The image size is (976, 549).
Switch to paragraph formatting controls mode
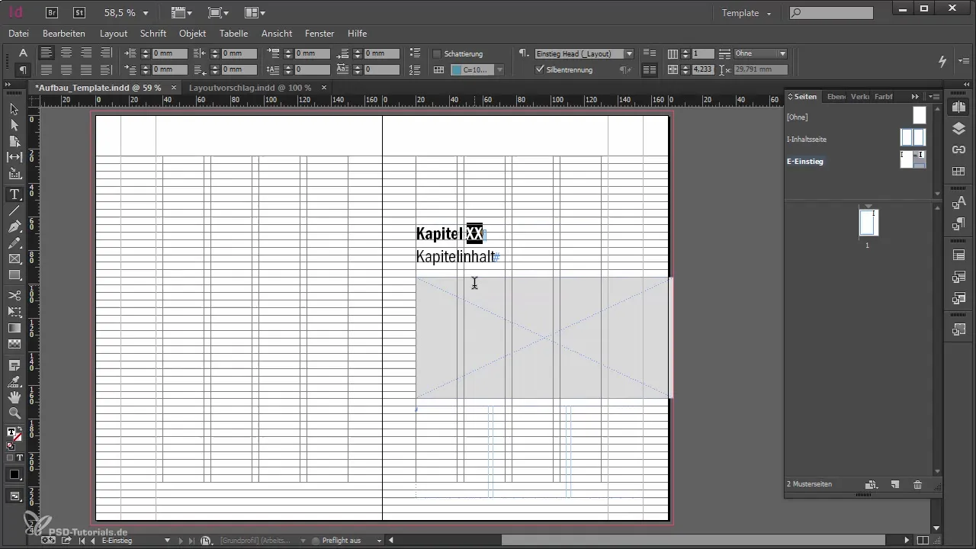[x=23, y=69]
